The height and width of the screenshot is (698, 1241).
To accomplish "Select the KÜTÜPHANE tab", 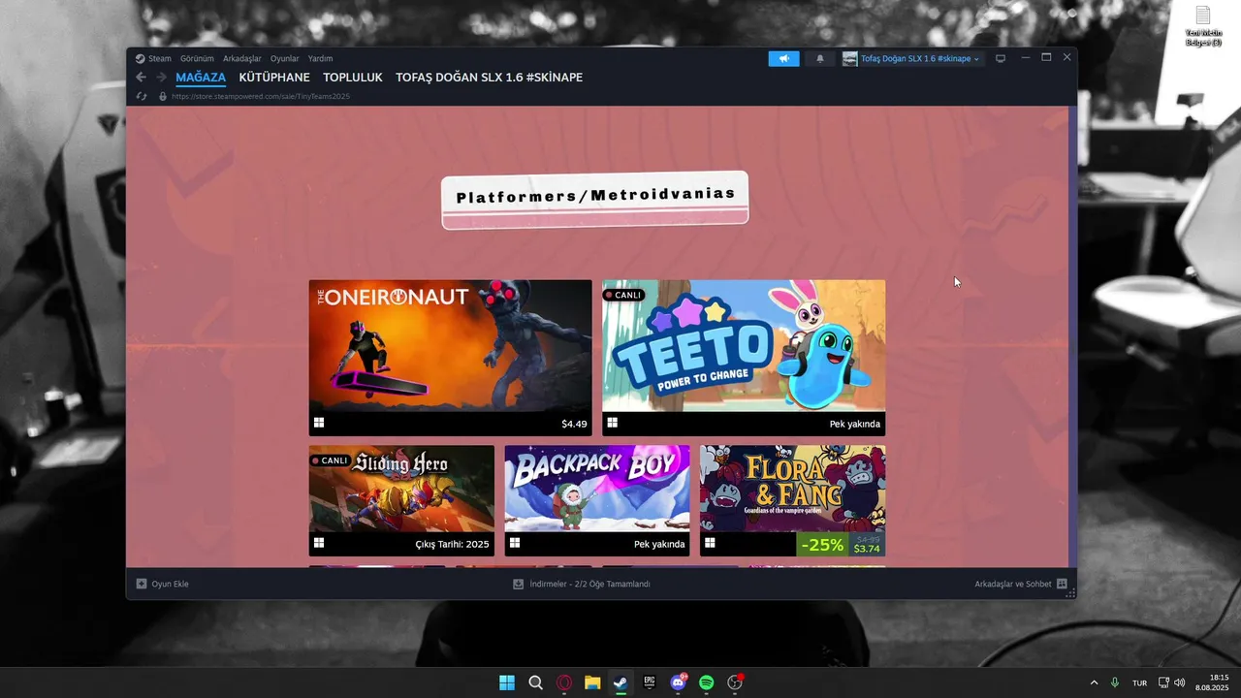I will tap(274, 78).
